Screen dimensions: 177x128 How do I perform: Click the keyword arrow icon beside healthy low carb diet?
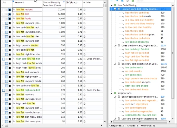click(123, 13)
